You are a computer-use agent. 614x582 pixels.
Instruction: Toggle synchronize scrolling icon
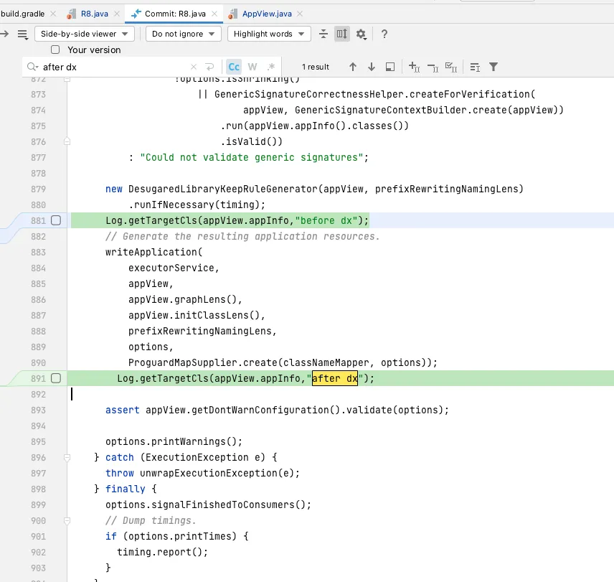(342, 34)
